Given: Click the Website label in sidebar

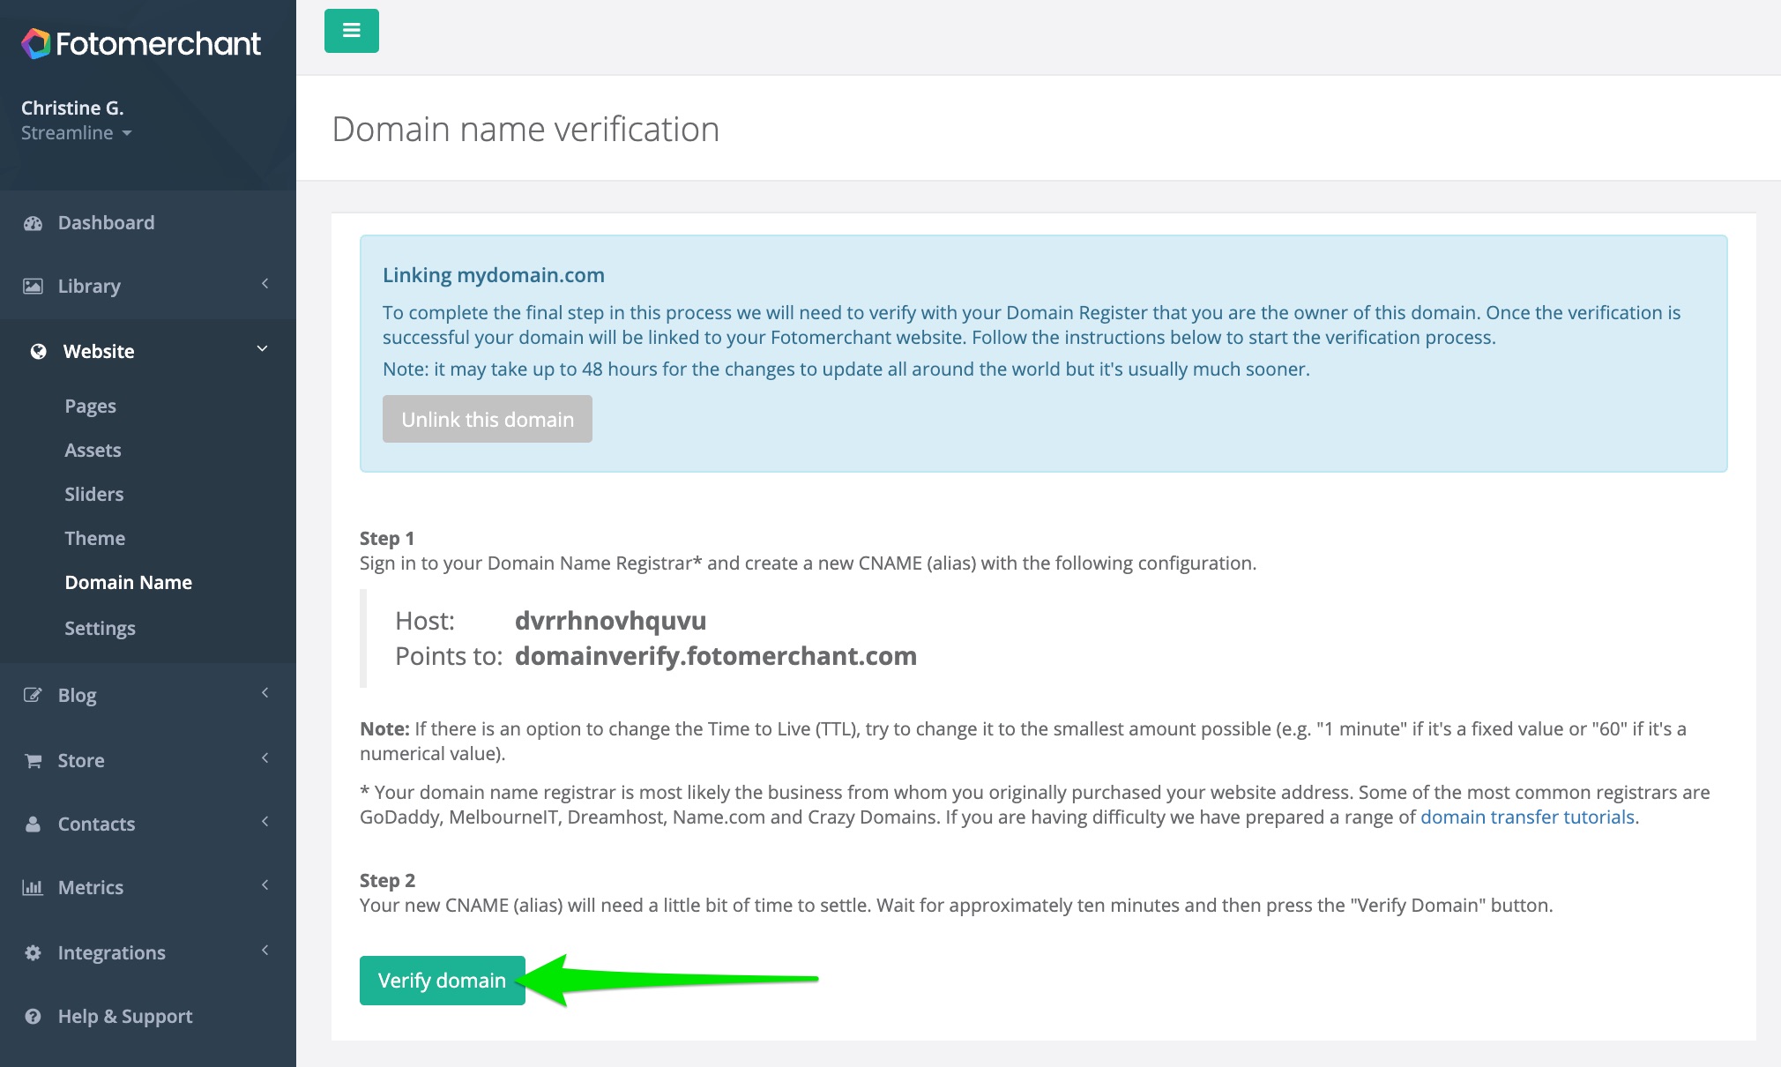Looking at the screenshot, I should click(x=99, y=352).
